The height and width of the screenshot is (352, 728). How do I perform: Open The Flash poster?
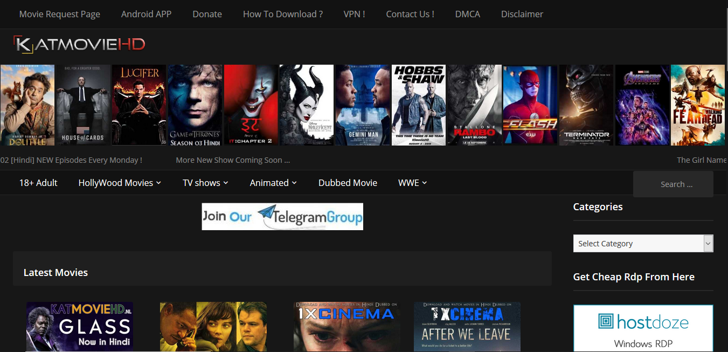tap(530, 105)
